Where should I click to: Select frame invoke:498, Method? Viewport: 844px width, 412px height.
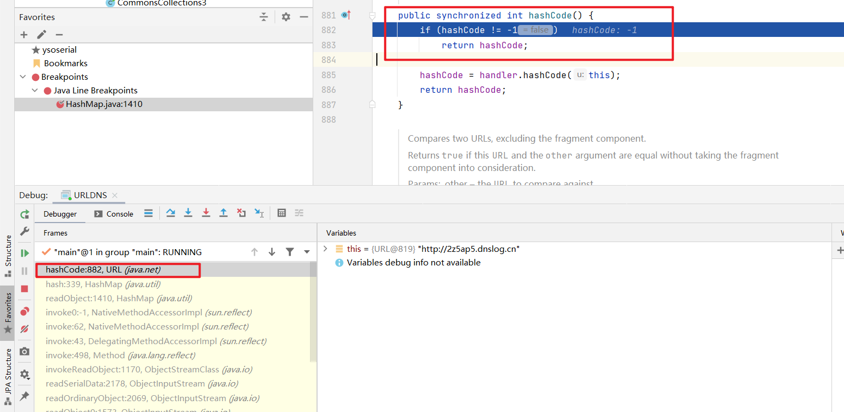[x=172, y=355]
